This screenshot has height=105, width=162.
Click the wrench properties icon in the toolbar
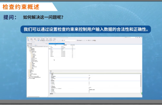click(x=79, y=40)
